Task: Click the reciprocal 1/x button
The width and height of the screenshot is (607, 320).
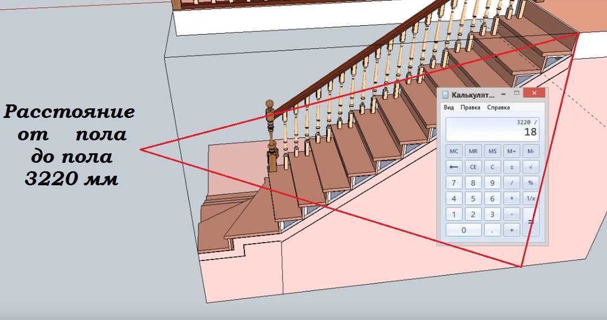Action: coord(531,198)
